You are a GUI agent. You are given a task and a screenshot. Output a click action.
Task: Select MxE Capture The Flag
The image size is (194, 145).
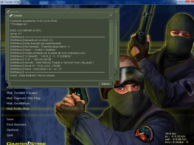(23, 98)
